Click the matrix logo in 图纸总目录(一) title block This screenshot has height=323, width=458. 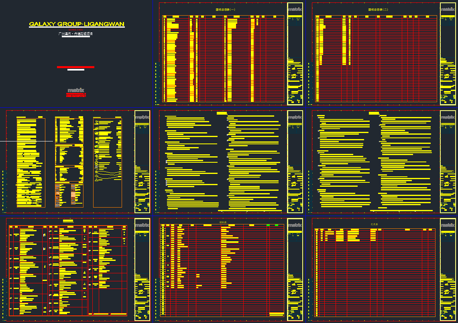295,9
